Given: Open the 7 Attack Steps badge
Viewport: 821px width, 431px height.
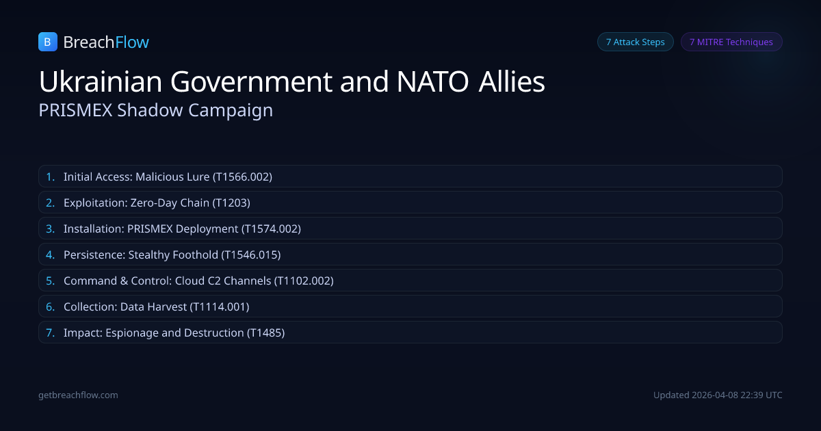Looking at the screenshot, I should pos(635,42).
